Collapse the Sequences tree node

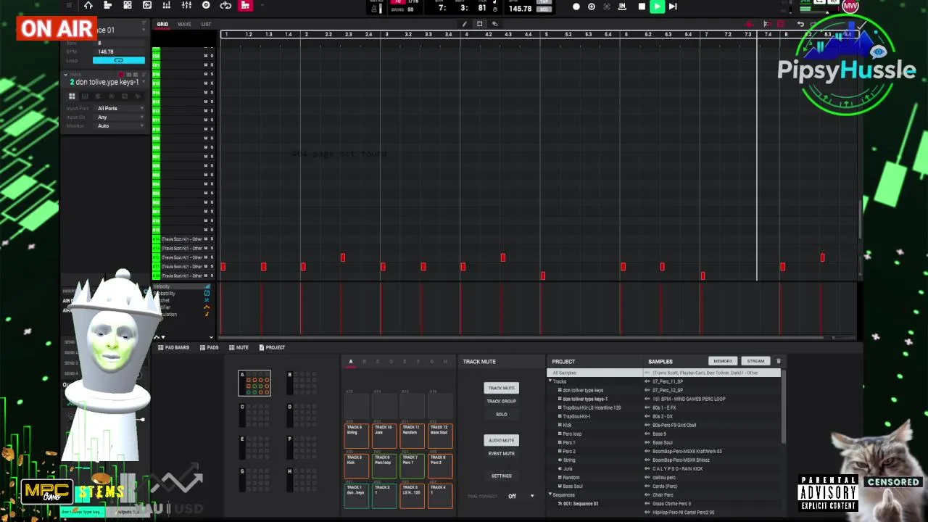(x=550, y=494)
